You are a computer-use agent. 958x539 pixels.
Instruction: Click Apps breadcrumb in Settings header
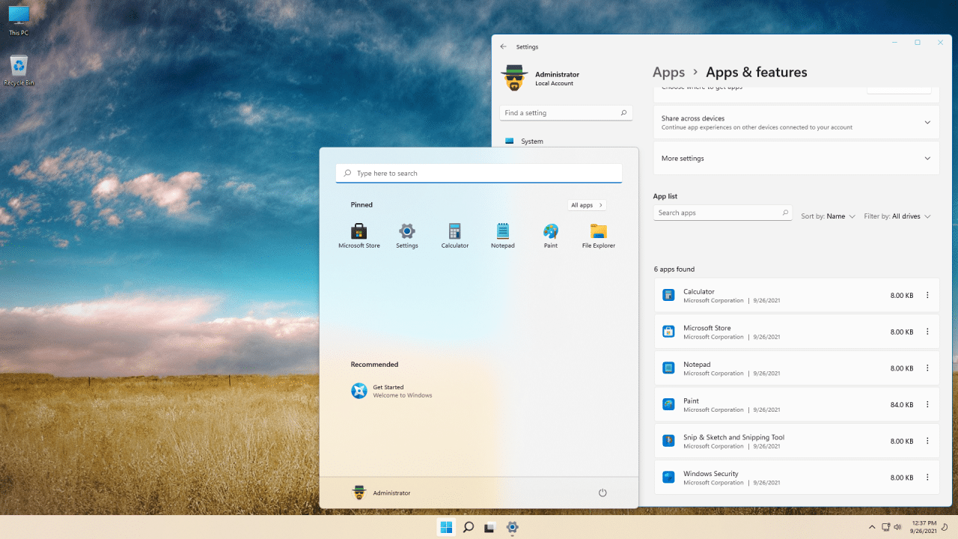pyautogui.click(x=668, y=72)
